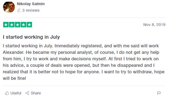Click the second green rating star
Viewport: 169px width, 99px height.
(x=12, y=25)
